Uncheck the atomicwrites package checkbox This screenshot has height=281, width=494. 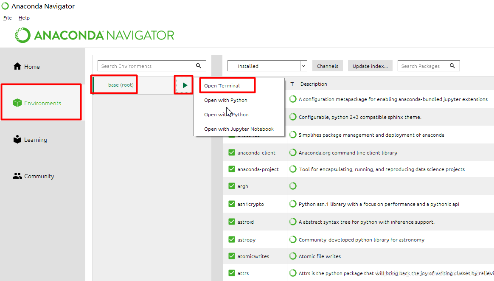point(232,256)
